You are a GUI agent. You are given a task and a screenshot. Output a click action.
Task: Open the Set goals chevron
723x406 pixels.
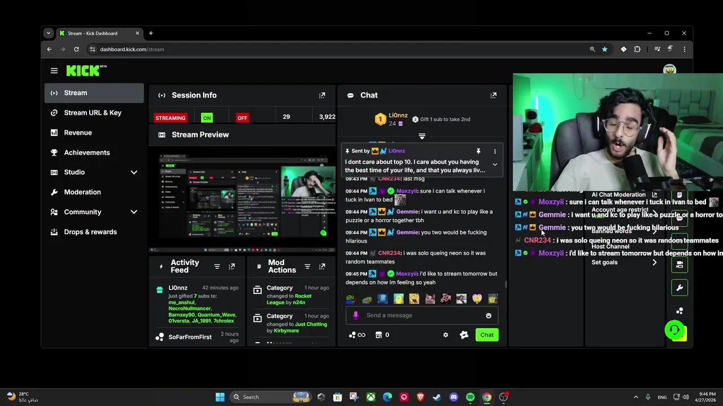655,262
